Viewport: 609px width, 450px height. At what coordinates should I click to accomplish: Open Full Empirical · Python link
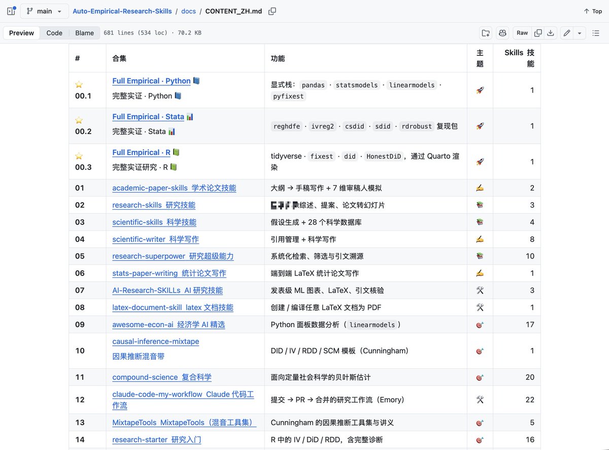coord(151,81)
